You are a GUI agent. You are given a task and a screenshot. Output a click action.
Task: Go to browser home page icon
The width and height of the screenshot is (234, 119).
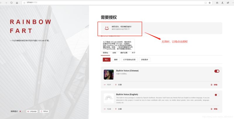point(17,2)
